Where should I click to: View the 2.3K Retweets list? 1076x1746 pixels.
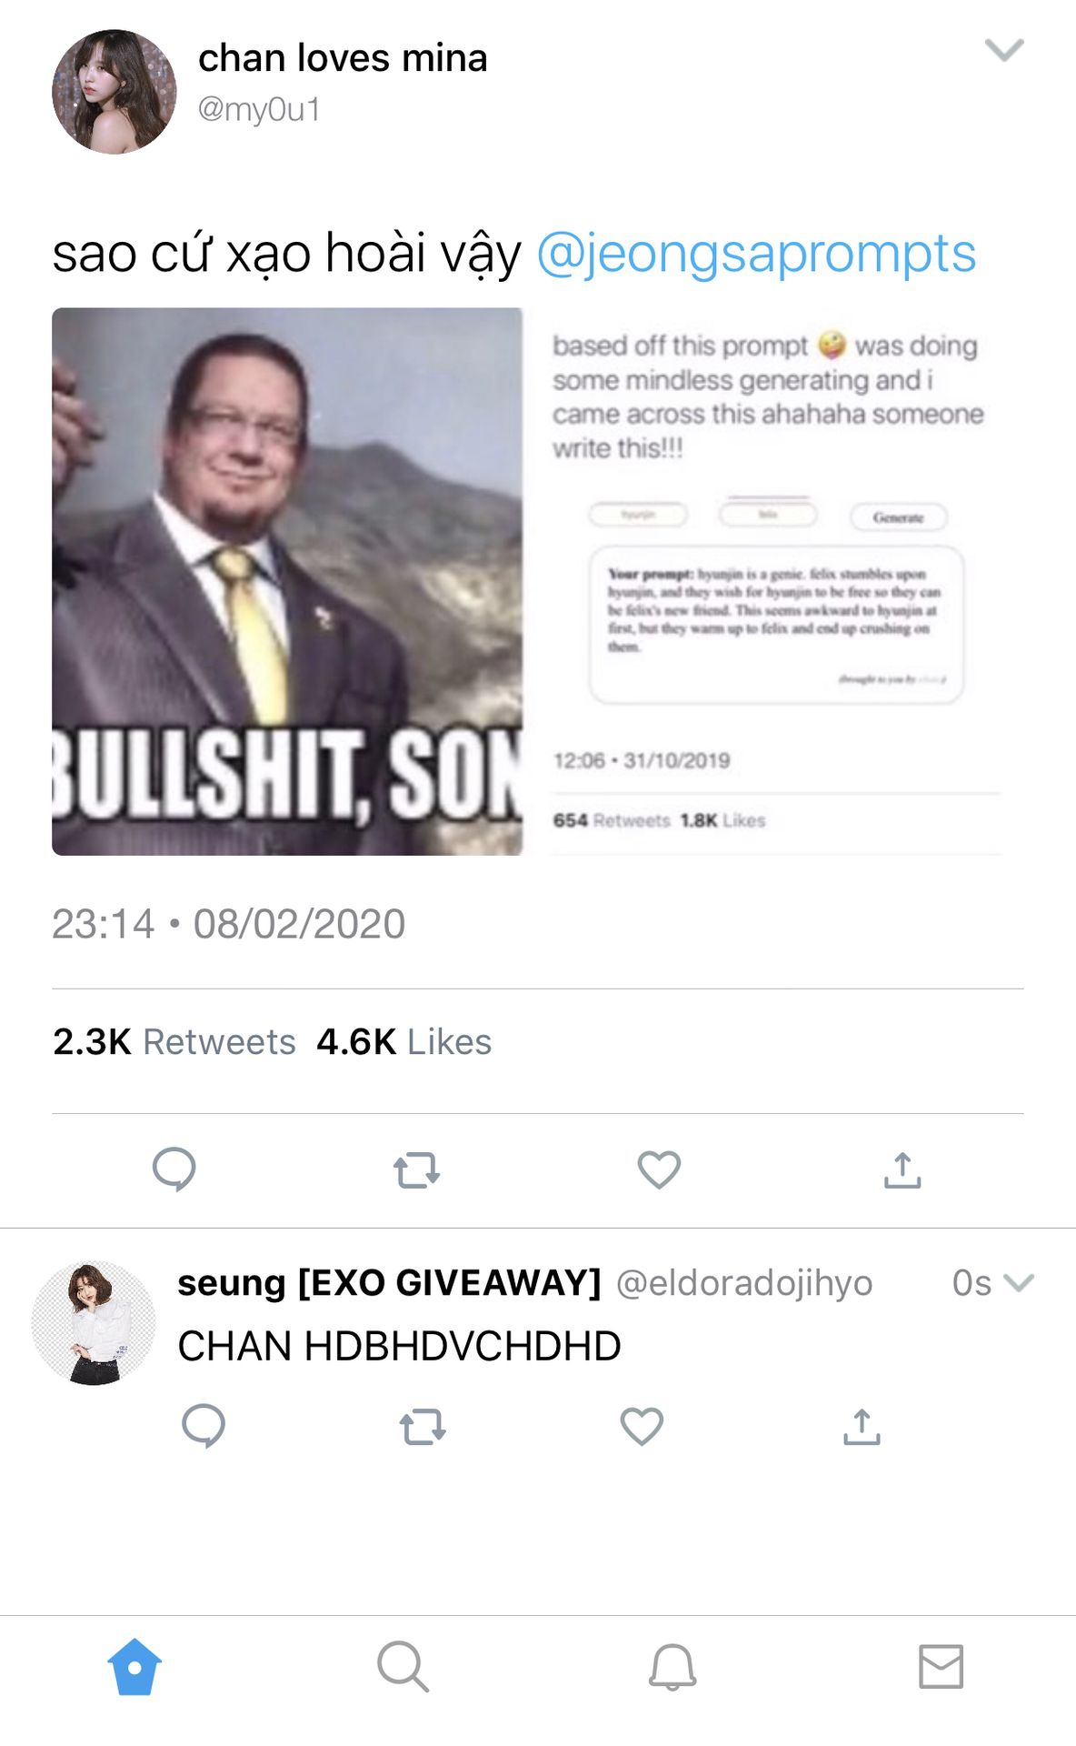point(174,1042)
